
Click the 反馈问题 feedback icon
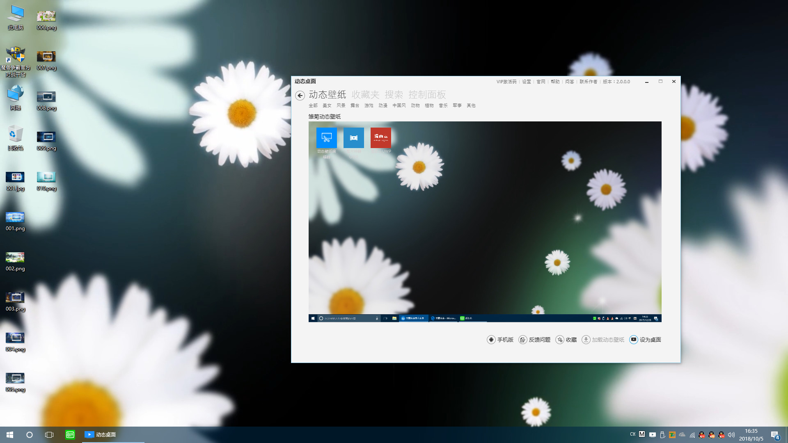[x=523, y=340]
